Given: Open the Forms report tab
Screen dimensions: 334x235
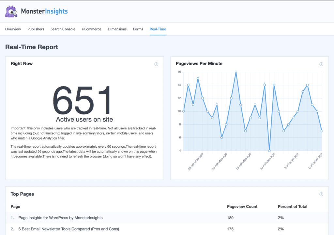Looking at the screenshot, I should [x=138, y=29].
